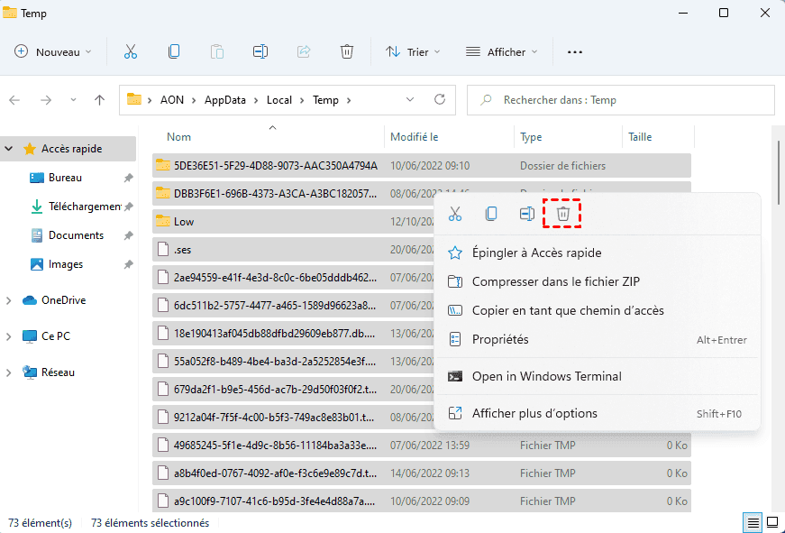The height and width of the screenshot is (533, 785).
Task: Sort files by the Nom column header
Action: [x=179, y=137]
